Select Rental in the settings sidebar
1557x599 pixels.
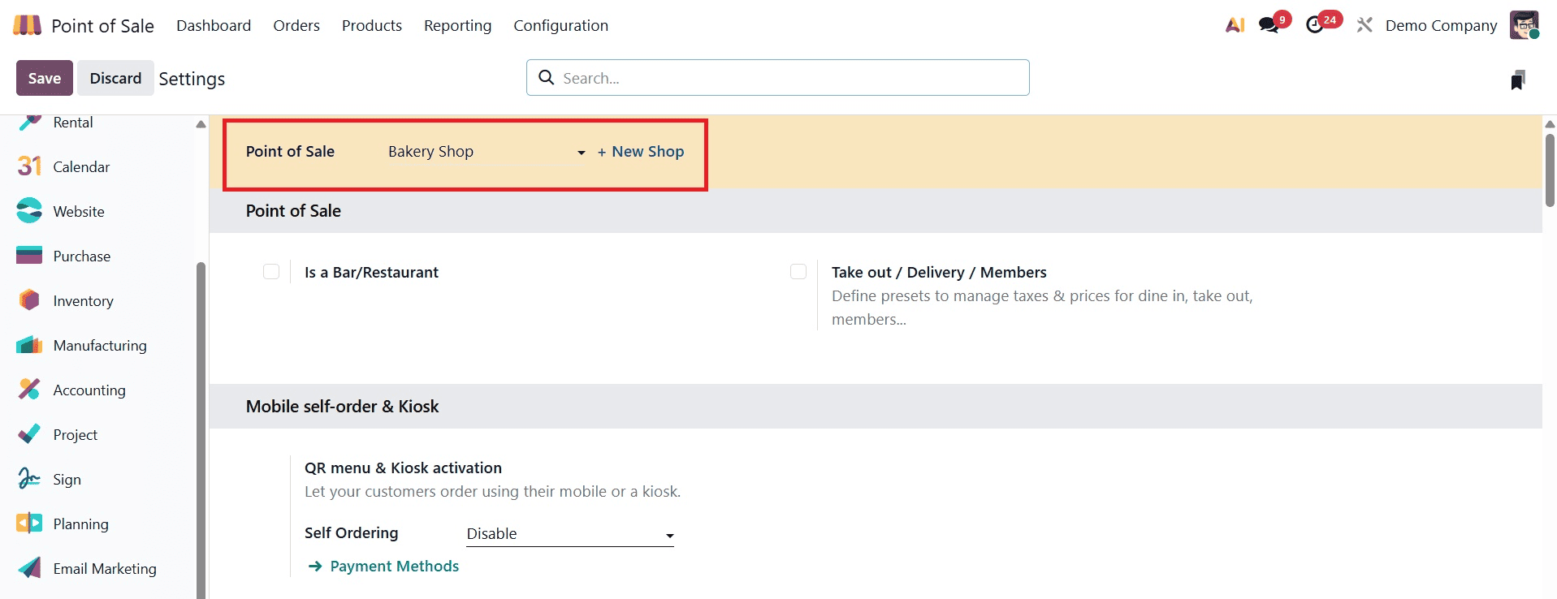tap(73, 123)
